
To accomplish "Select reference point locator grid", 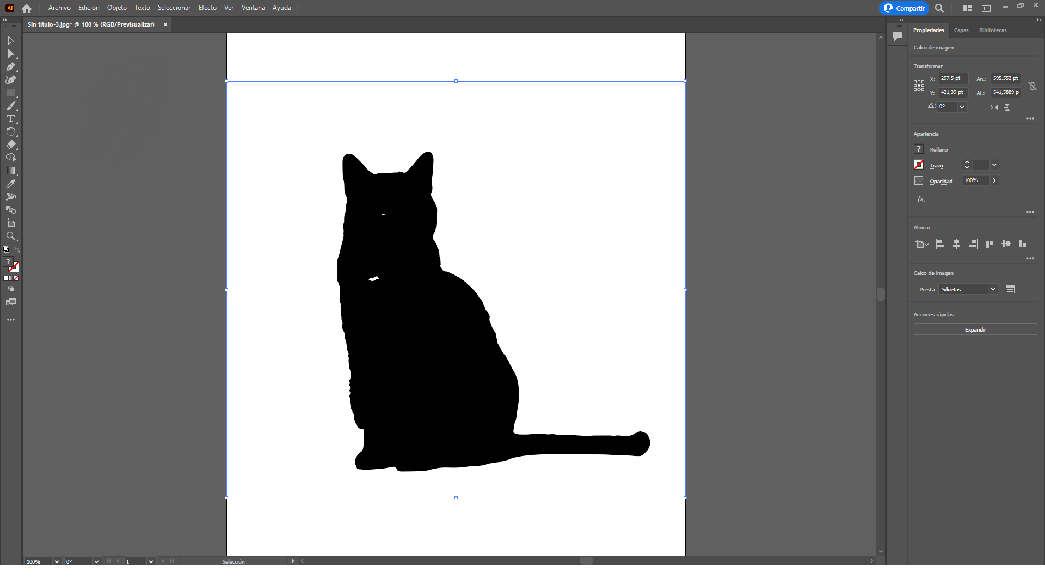I will 919,86.
